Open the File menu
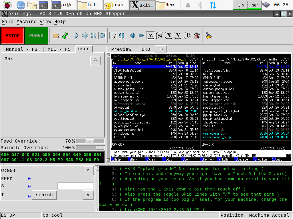293x219 pixels. 7,22
